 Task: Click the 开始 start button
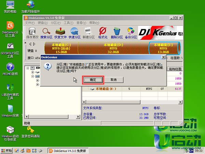coord(7,151)
